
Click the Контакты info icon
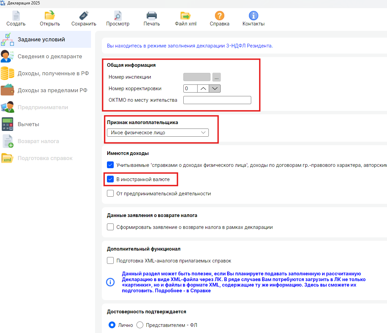(254, 16)
